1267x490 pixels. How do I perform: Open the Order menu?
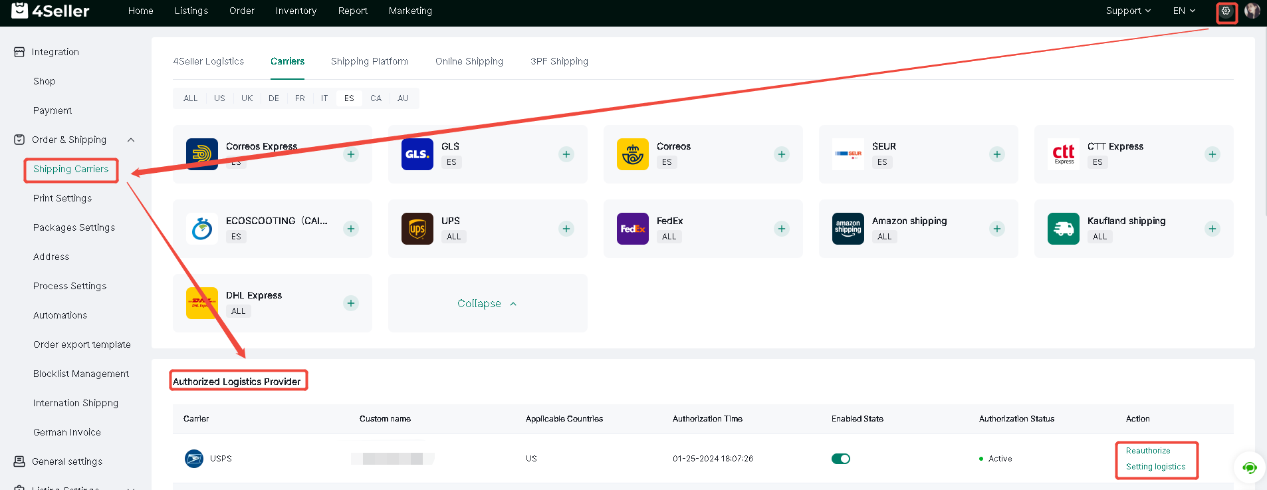pyautogui.click(x=242, y=11)
